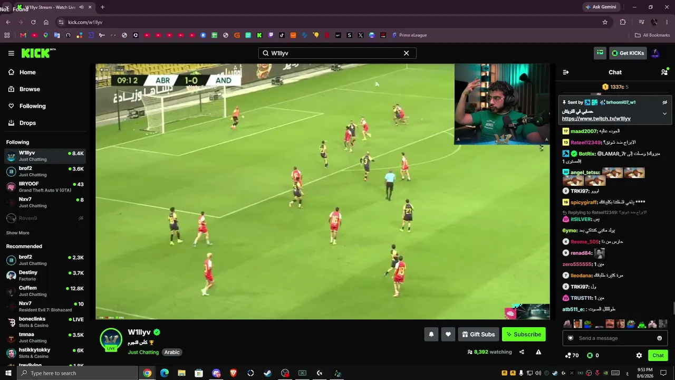The image size is (675, 380).
Task: Clear the W1llyv search query
Action: [406, 53]
